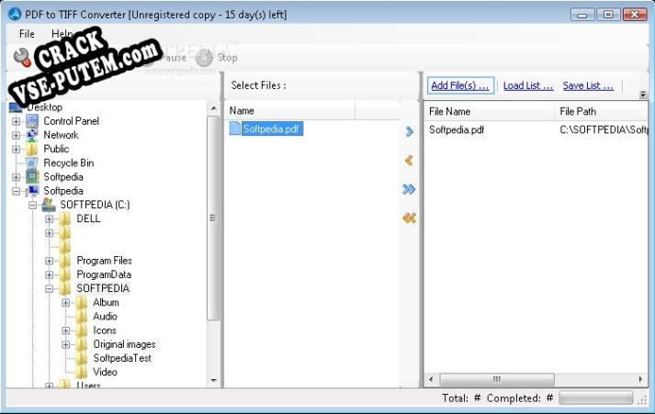Select the Control Panel icon in tree
Screen dimensions: 655x414
(x=32, y=121)
